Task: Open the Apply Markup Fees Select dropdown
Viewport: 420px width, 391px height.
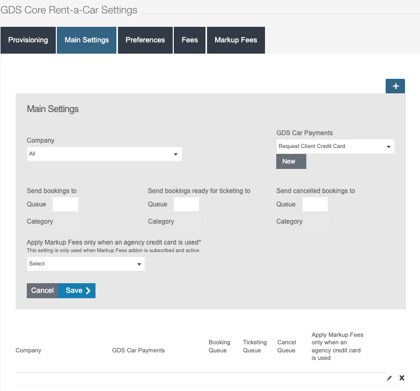Action: [x=86, y=264]
